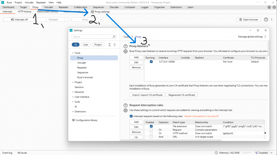
Task: Click the Configuration library book icon
Action: [x=73, y=120]
